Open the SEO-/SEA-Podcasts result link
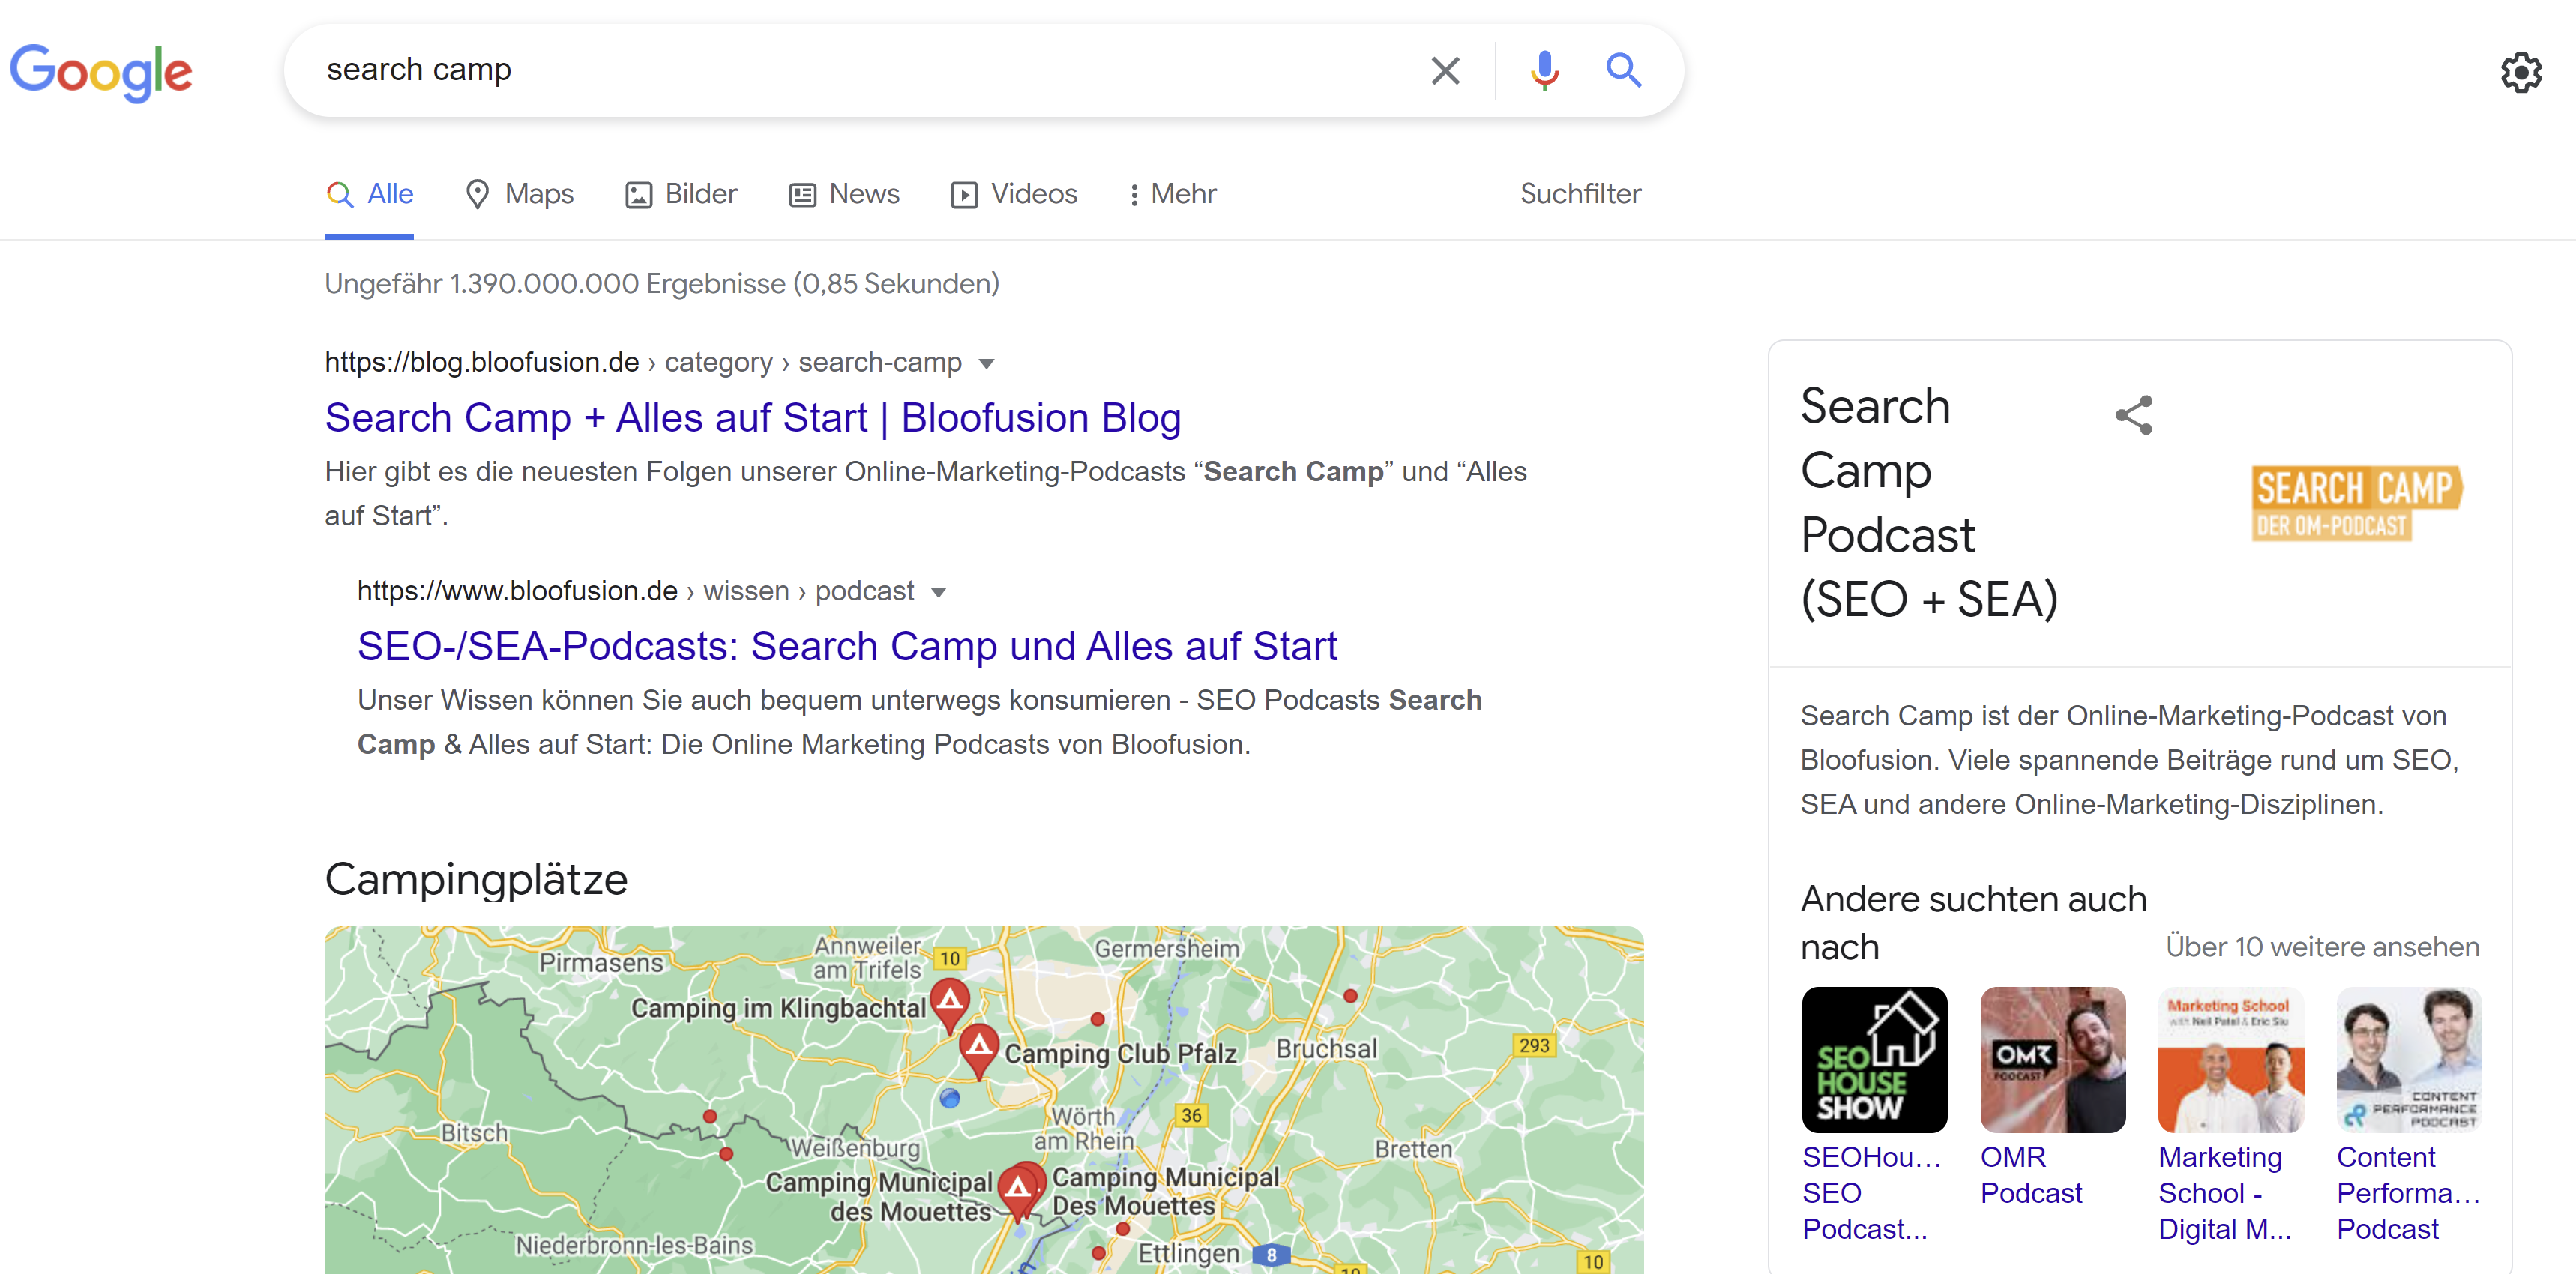This screenshot has width=2576, height=1274. tap(846, 647)
